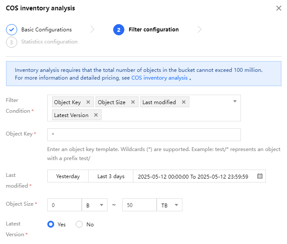Remove the Object Key filter tag
Screen dimensions: 287x244
click(x=88, y=102)
